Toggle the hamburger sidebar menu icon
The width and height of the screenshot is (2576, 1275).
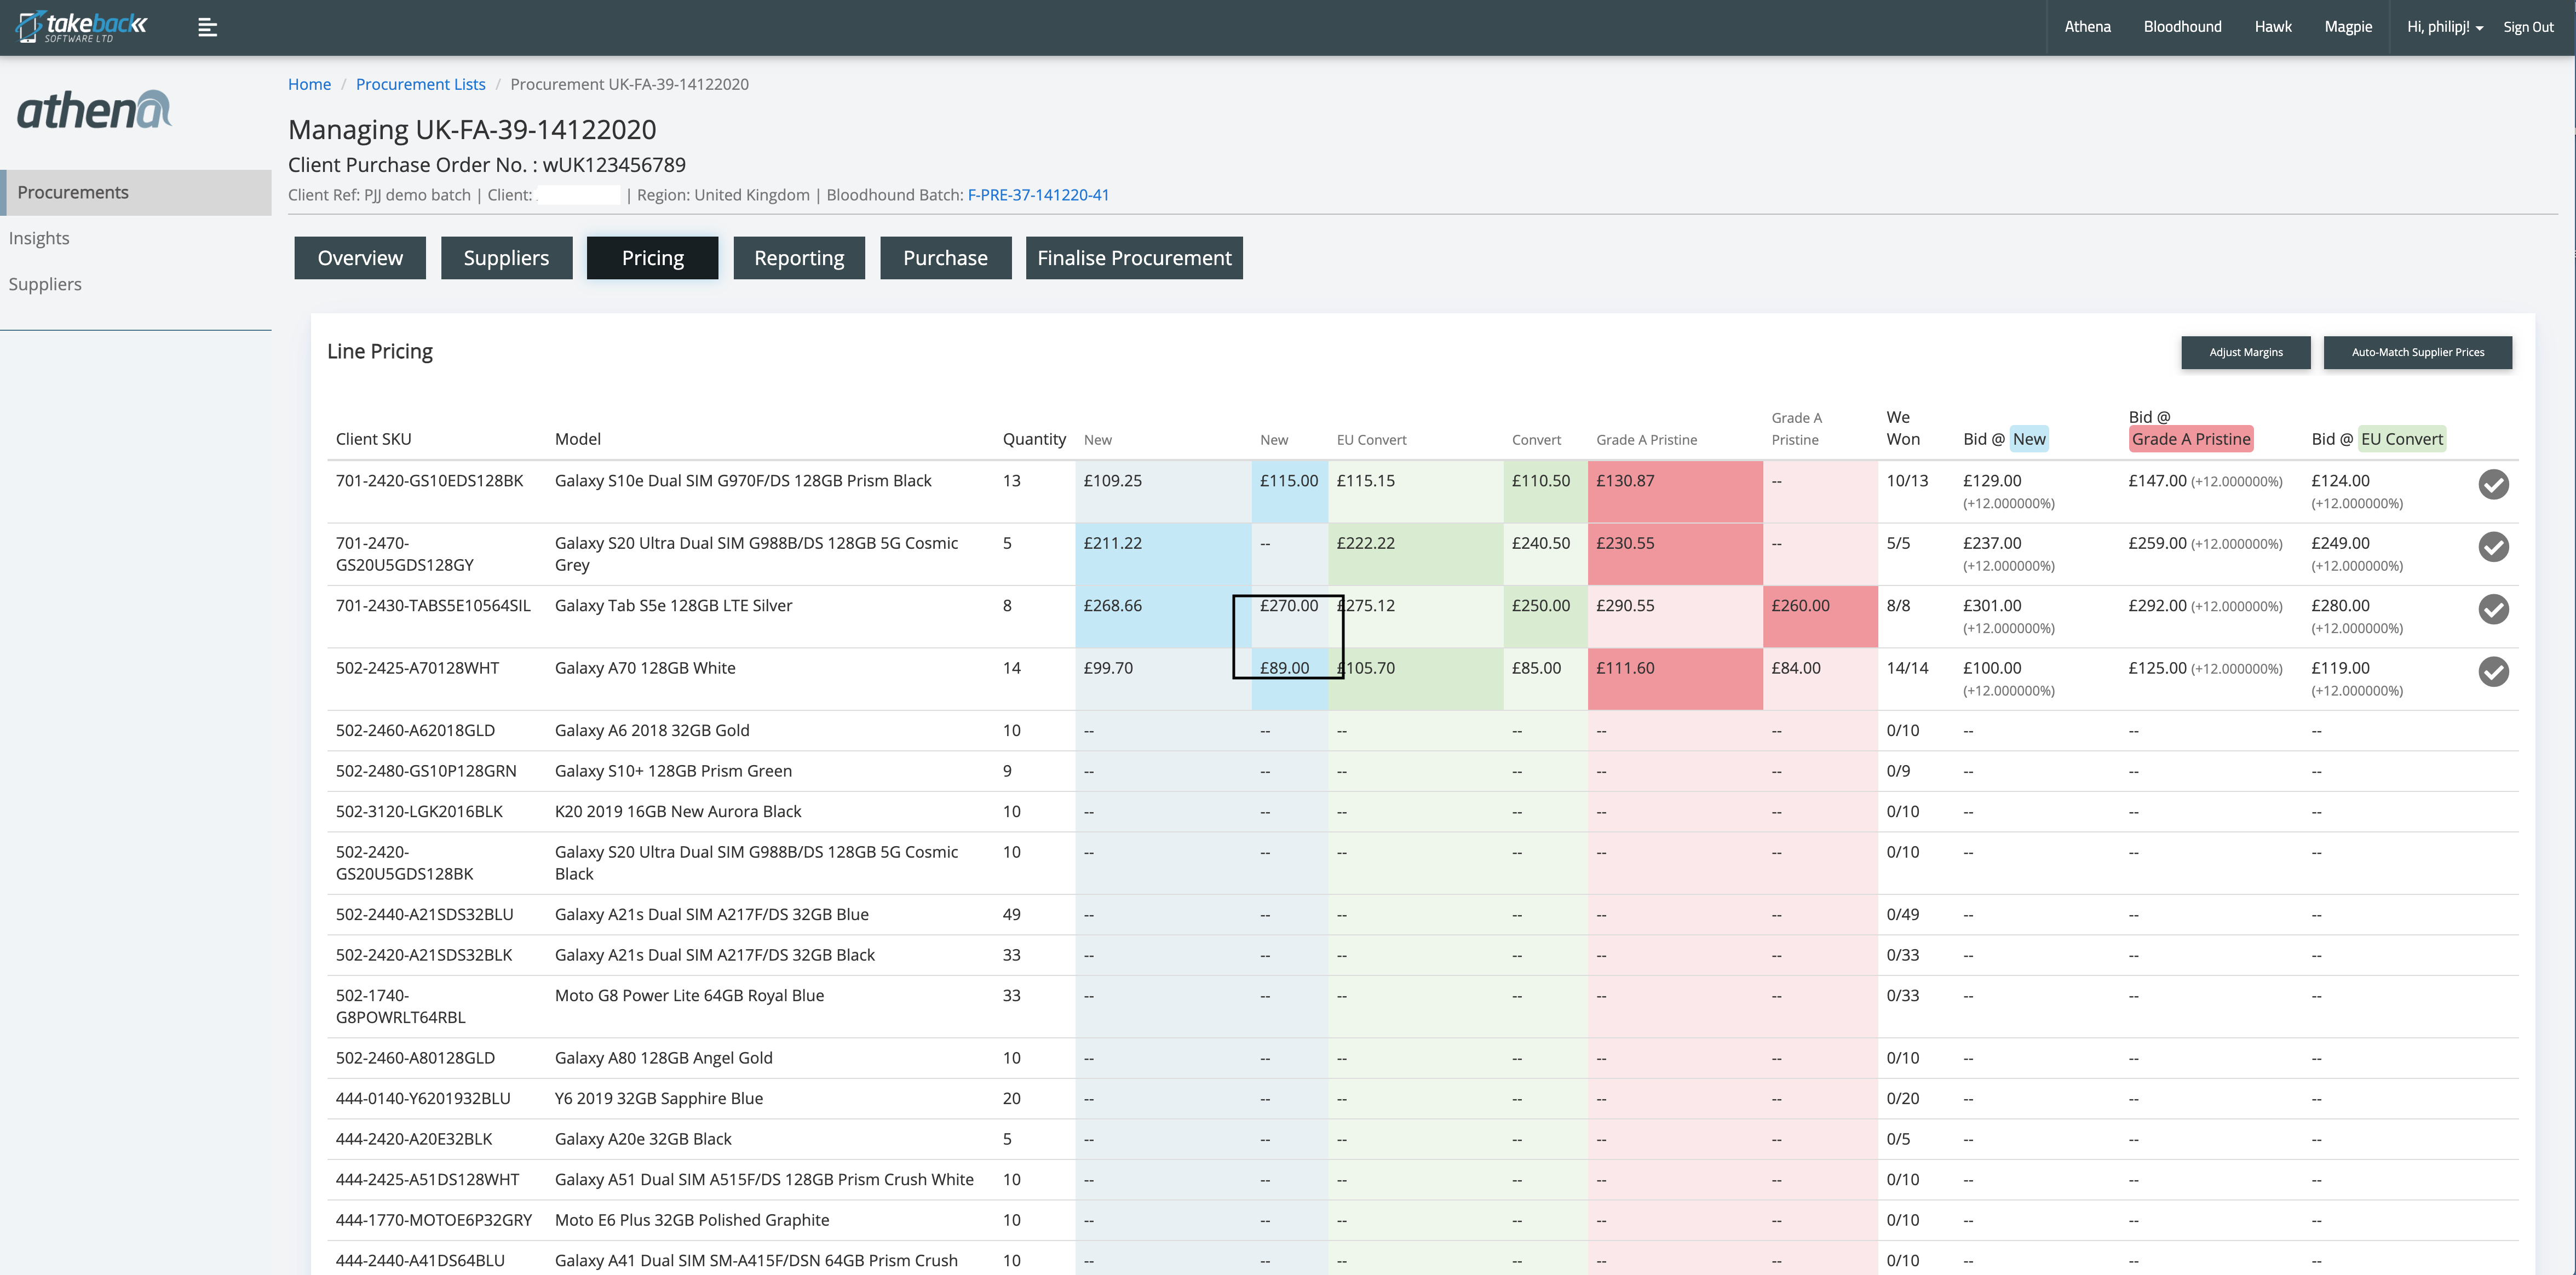tap(207, 27)
